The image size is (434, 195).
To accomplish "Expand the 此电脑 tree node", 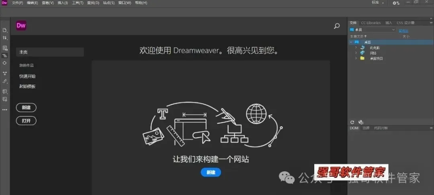I will point(356,47).
